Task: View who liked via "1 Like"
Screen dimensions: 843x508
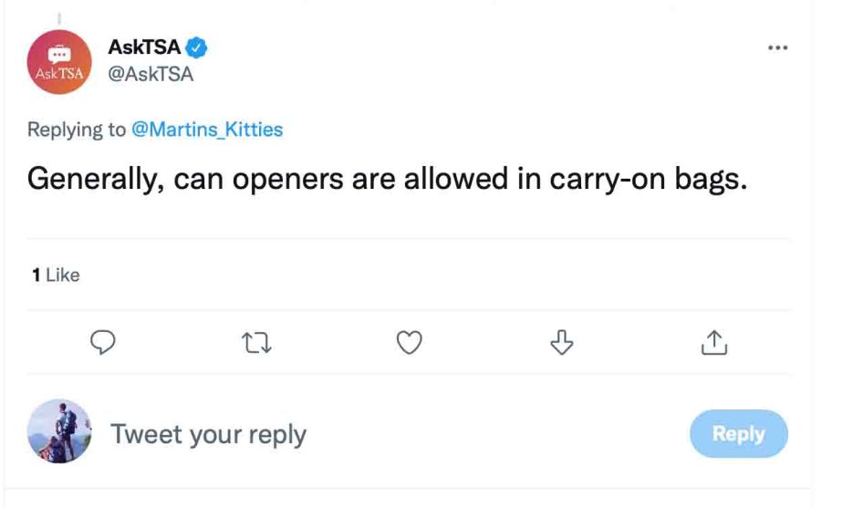Action: [x=56, y=275]
